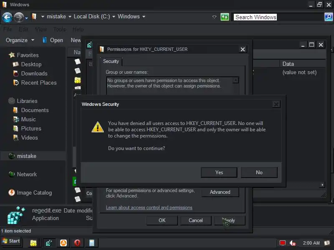Click the Explorer Forward arrow button
The image size is (334, 250).
19,17
